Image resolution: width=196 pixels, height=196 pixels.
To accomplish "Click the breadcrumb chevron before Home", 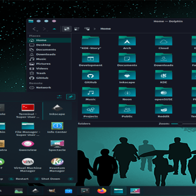I will tap(95, 29).
